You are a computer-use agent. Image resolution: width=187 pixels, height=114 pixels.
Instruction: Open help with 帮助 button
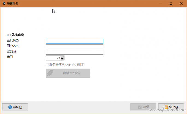click(15, 107)
